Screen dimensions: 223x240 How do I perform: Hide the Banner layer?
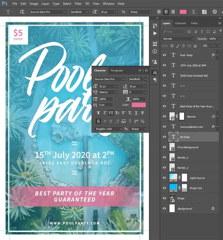[164, 116]
